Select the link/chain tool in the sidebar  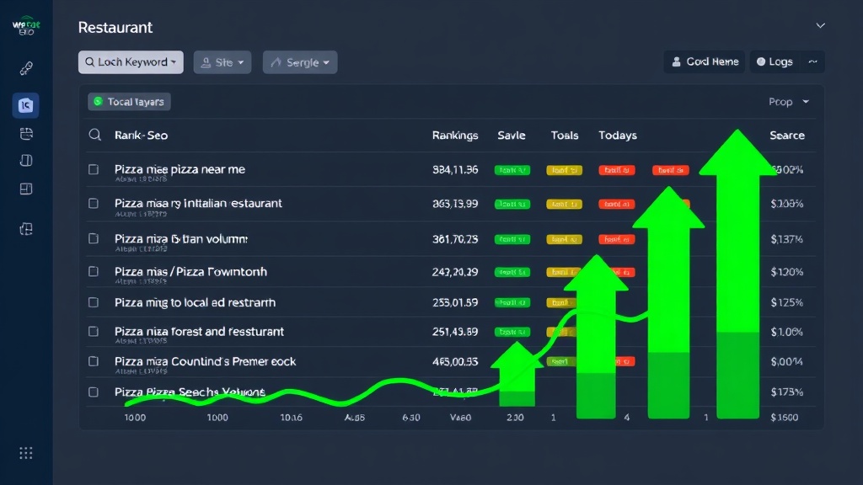(x=25, y=67)
